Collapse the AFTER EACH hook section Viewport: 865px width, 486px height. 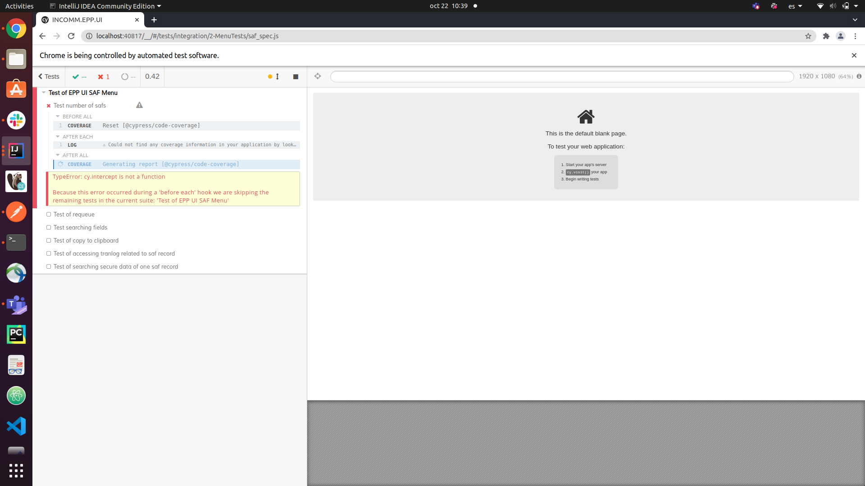pyautogui.click(x=58, y=136)
